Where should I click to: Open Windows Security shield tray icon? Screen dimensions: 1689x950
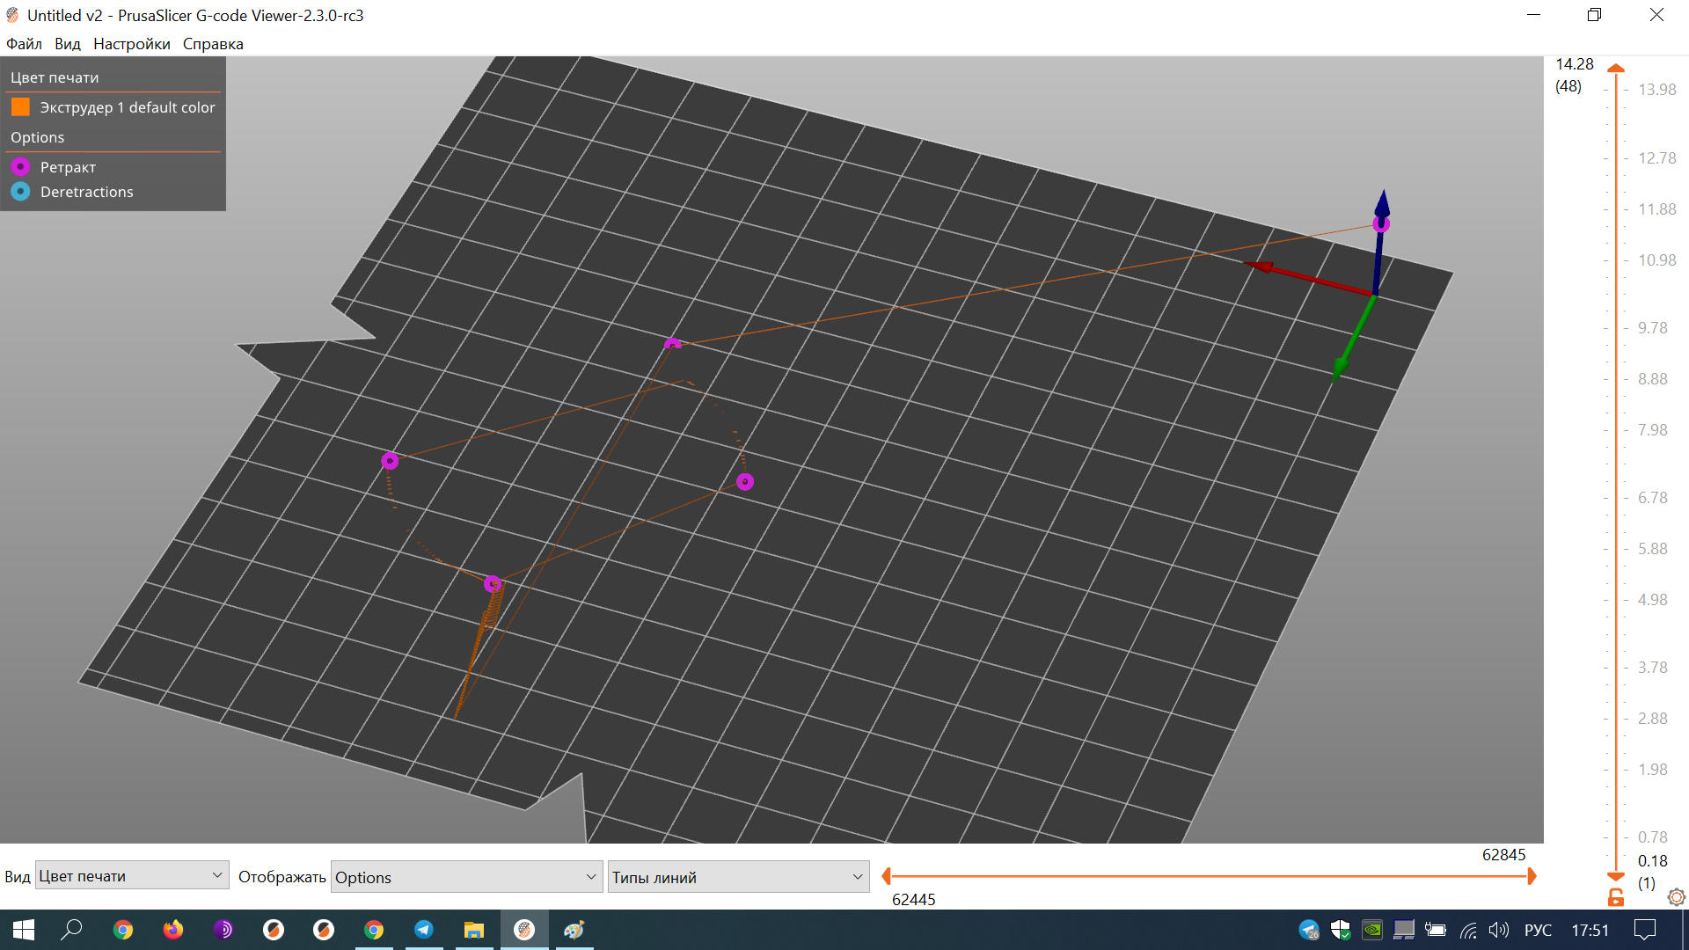[x=1341, y=930]
